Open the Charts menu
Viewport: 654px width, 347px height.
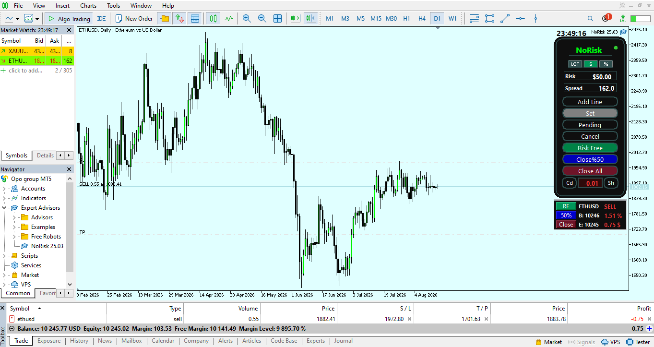click(x=88, y=6)
